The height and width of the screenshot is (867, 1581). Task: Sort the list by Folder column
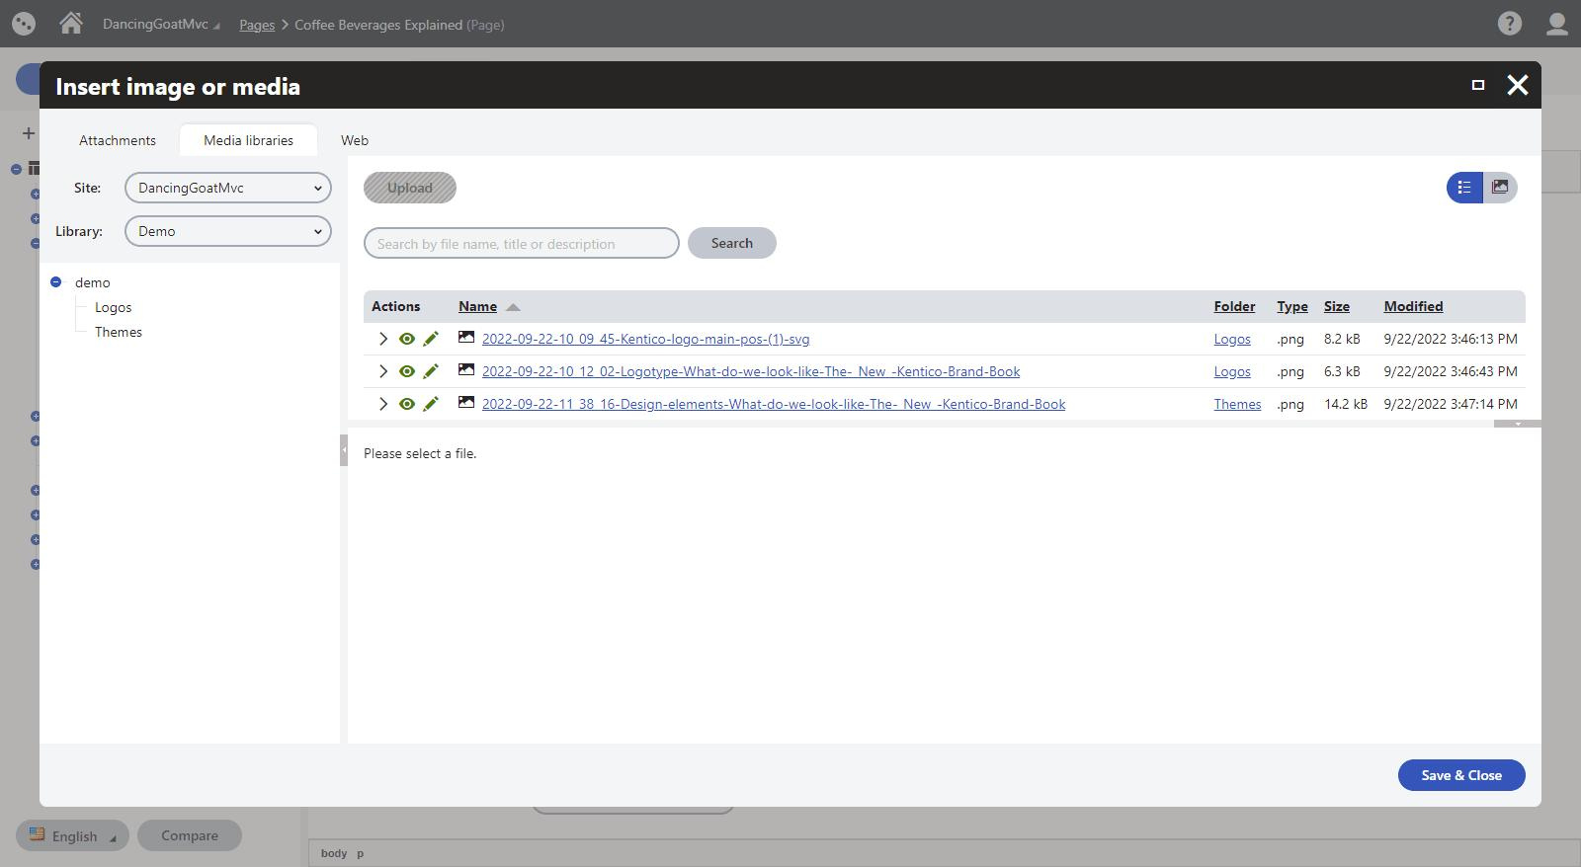click(x=1234, y=306)
